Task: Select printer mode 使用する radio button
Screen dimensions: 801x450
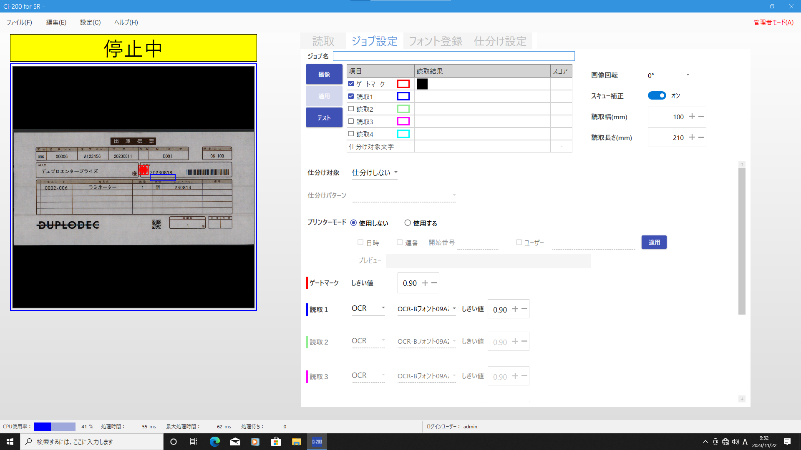Action: pos(408,223)
